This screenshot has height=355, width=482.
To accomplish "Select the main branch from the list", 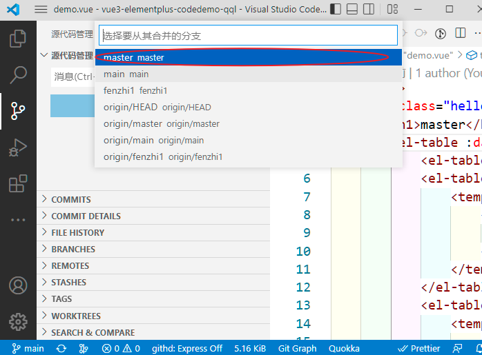I will click(x=249, y=74).
